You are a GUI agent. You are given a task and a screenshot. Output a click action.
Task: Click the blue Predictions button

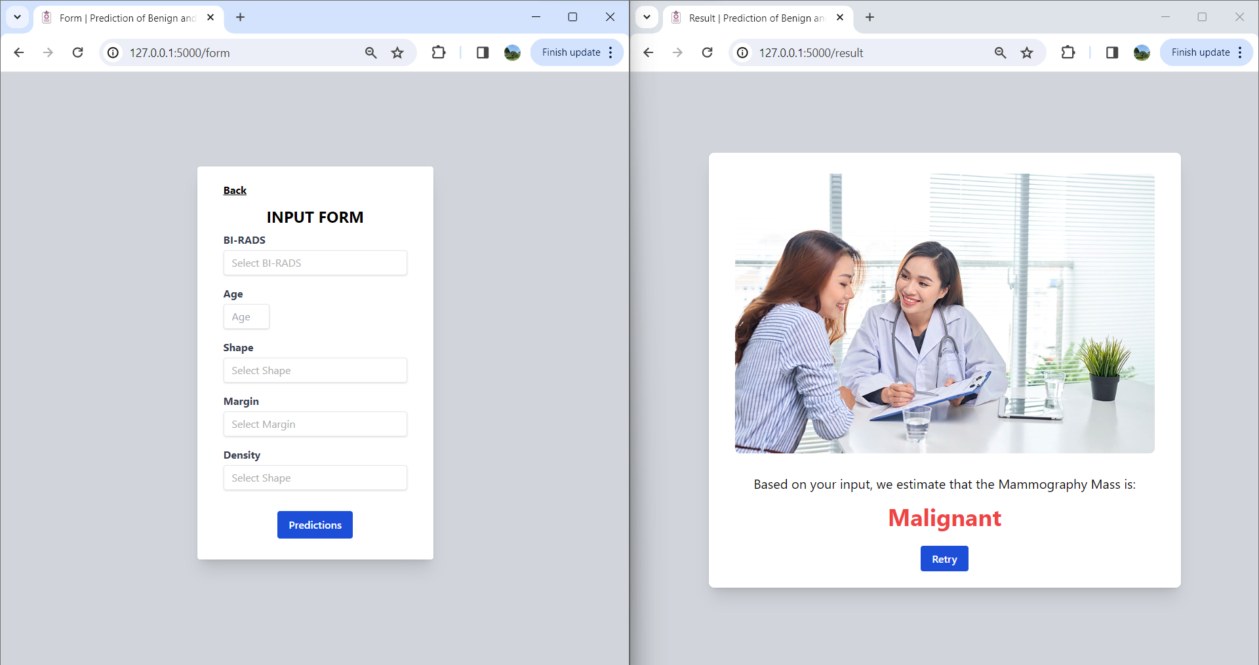(315, 525)
